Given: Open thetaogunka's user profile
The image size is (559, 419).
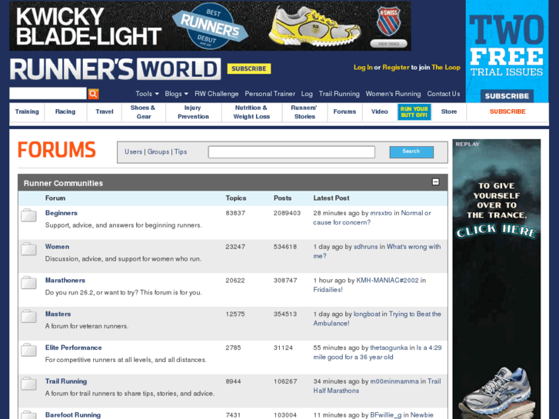Looking at the screenshot, I should coord(388,348).
